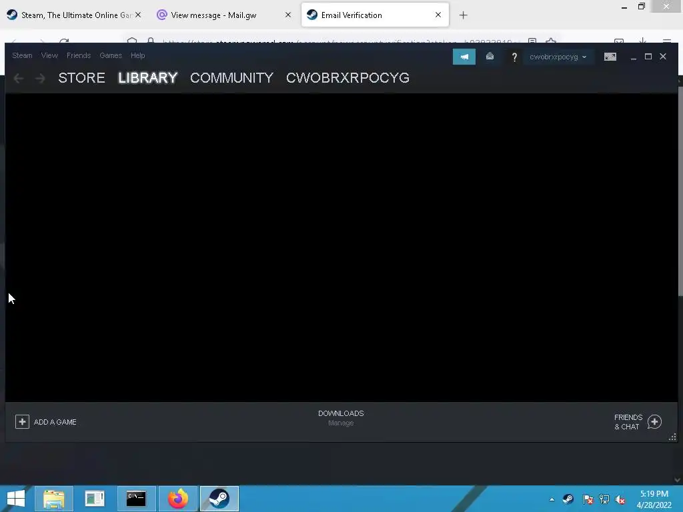The image size is (683, 512).
Task: Click the Steam window resize grip
Action: point(672,437)
